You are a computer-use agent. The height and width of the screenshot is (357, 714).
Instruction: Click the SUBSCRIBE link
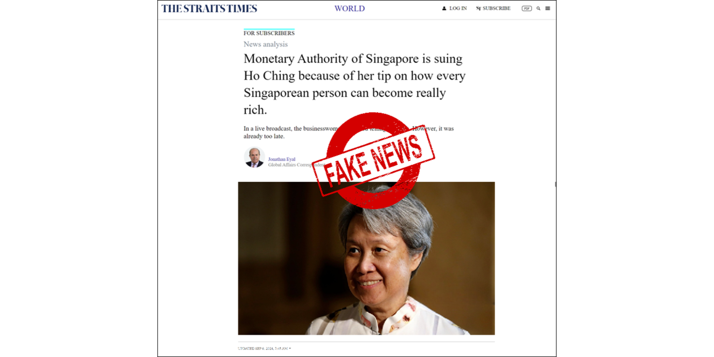[x=496, y=8]
